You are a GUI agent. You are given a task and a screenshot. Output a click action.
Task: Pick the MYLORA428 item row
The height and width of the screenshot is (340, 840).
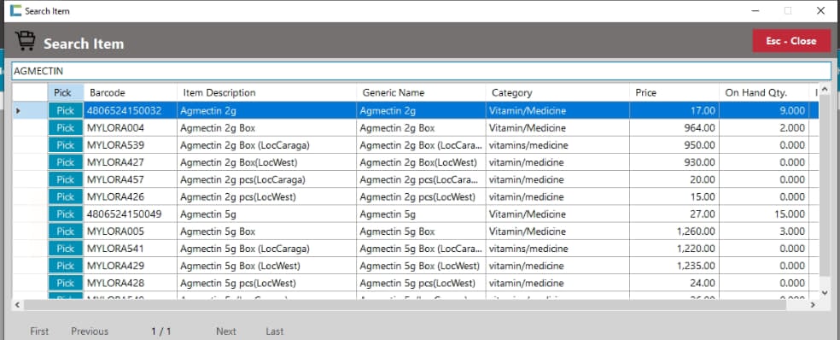pyautogui.click(x=66, y=283)
